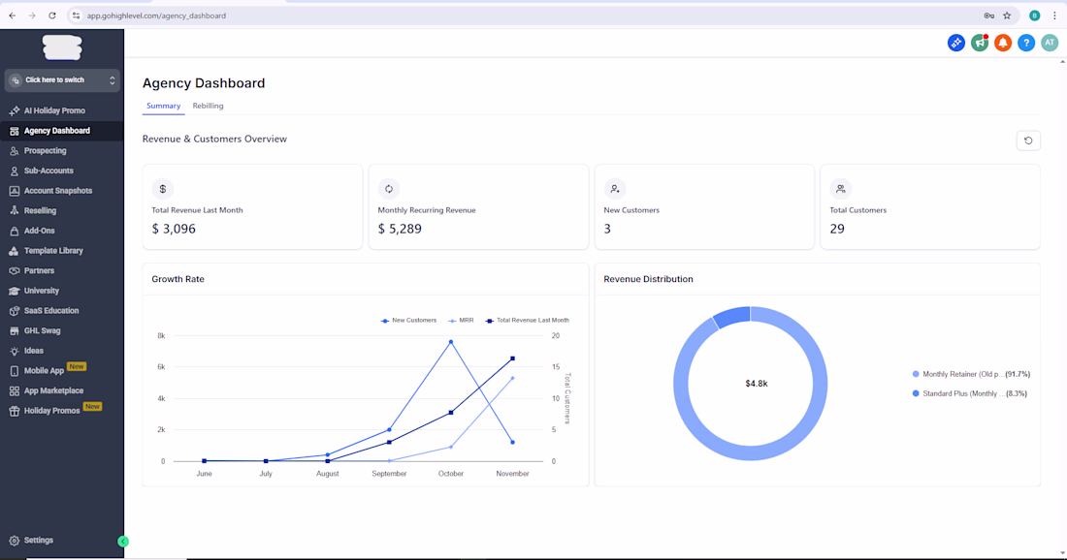This screenshot has height=560, width=1067.
Task: Toggle New Customers series in chart legend
Action: [x=409, y=320]
